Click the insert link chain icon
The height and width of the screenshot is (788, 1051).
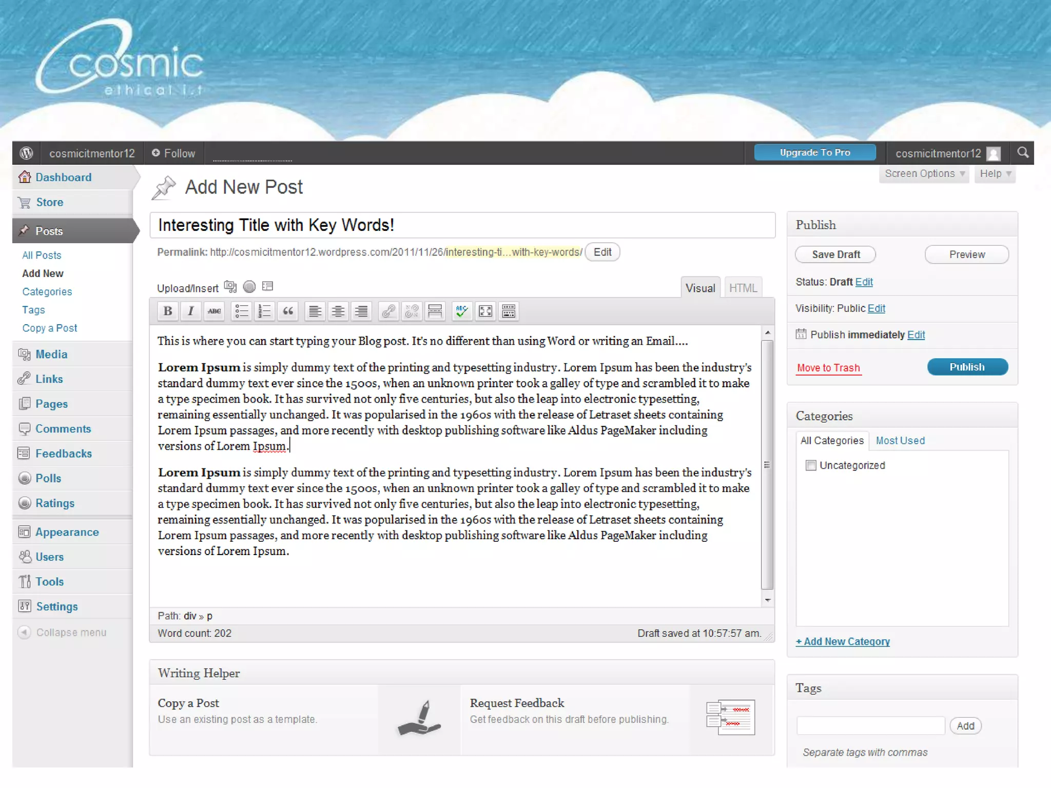point(388,311)
